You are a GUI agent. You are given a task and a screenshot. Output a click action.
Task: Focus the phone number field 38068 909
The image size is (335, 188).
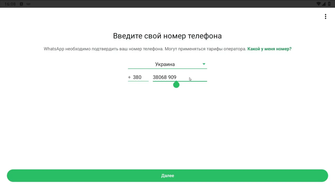[180, 77]
